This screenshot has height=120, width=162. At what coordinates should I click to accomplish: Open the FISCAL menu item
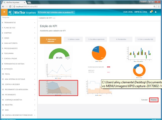coord(19,74)
